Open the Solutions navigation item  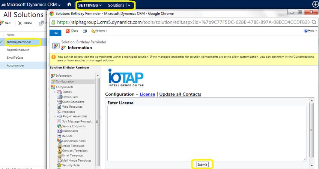tap(116, 5)
